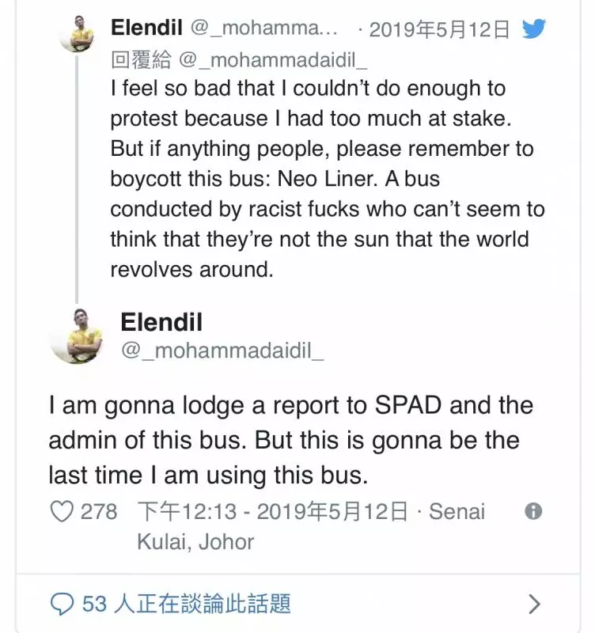Open the 53 人正在談論此話題 link
595x633 pixels.
(186, 604)
